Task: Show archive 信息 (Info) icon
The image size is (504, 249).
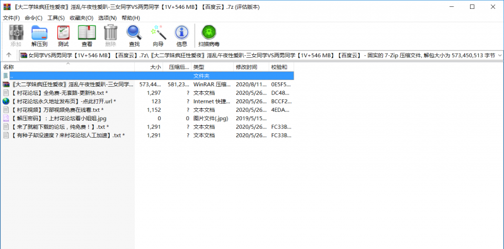Action: click(x=181, y=36)
